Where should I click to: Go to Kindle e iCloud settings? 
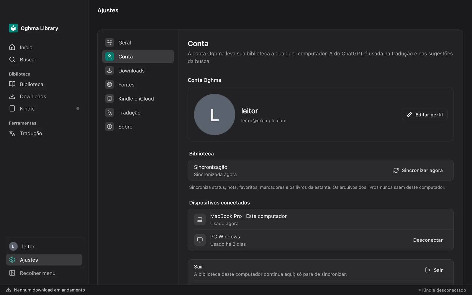click(138, 99)
